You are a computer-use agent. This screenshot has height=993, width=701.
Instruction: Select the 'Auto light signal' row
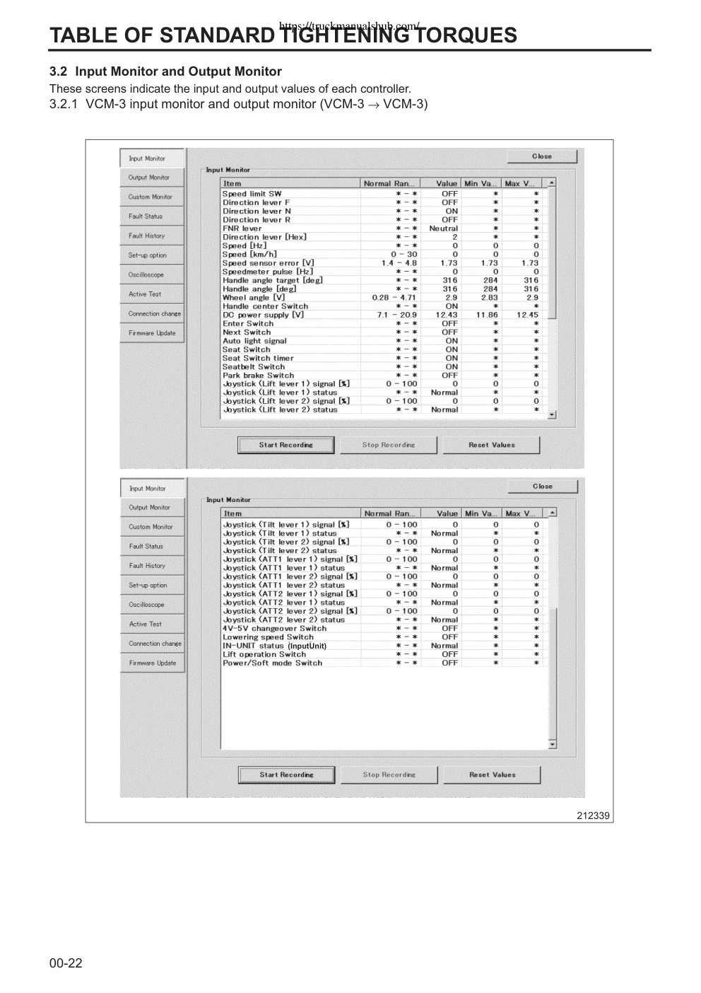pyautogui.click(x=384, y=341)
